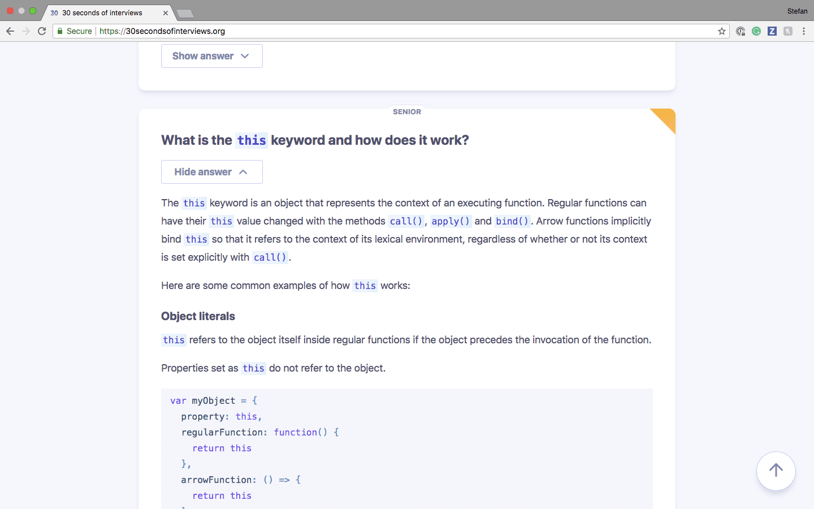Click the Stefan profile name
This screenshot has width=814, height=509.
point(797,11)
